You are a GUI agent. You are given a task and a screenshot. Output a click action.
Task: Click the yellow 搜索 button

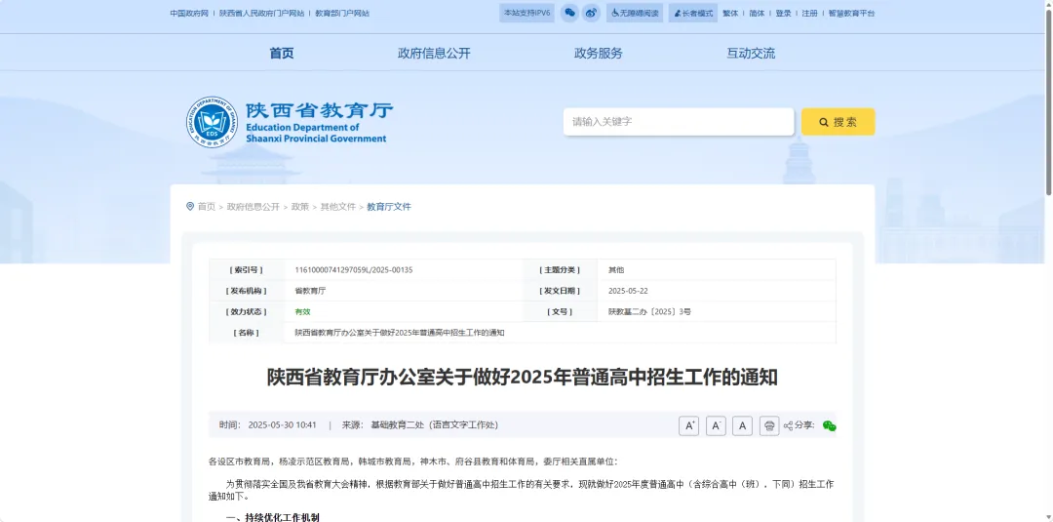(x=838, y=122)
